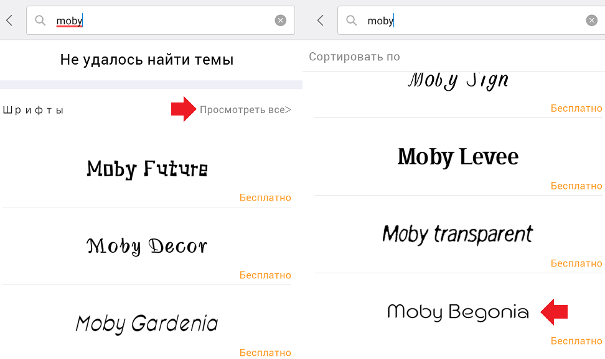Choose the Moby Levee font
The height and width of the screenshot is (359, 605).
tap(458, 157)
